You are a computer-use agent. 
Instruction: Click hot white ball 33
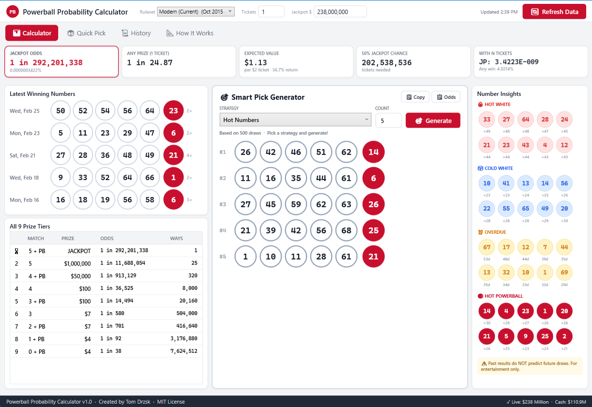(x=487, y=120)
